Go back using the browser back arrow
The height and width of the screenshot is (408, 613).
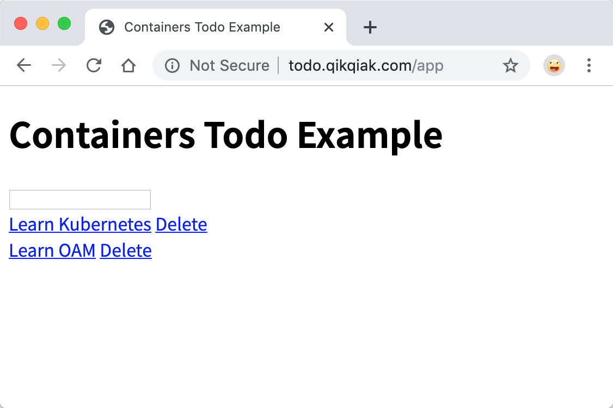(24, 65)
